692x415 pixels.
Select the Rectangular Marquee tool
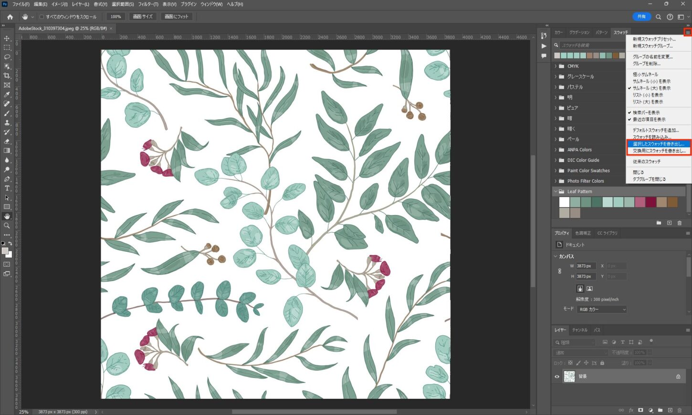click(x=7, y=48)
